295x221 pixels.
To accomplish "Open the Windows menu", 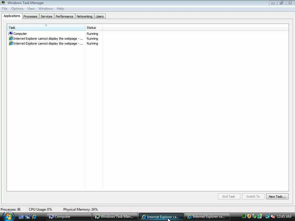I will 46,9.
